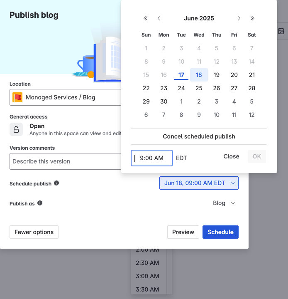Advance to next month arrow
Screen dimensions: 288x299
(239, 18)
